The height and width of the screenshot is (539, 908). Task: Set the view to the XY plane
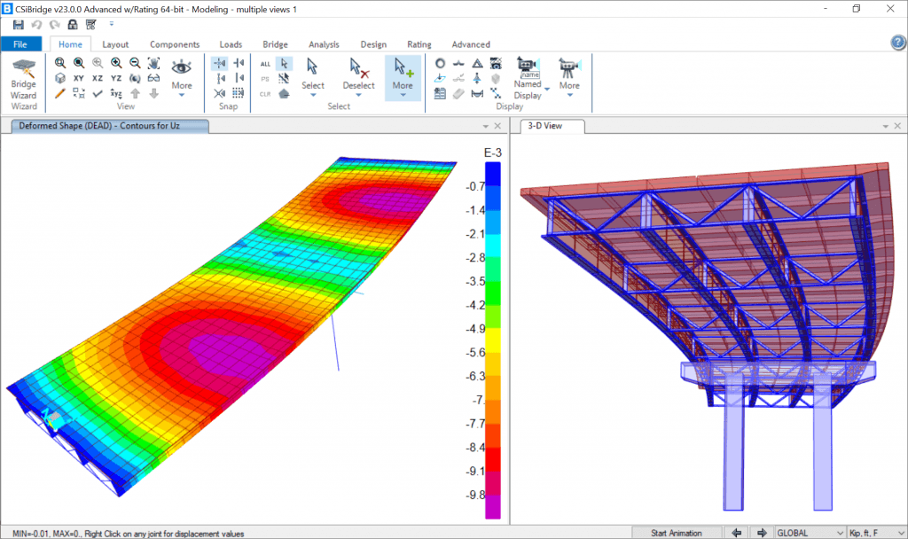[x=79, y=78]
